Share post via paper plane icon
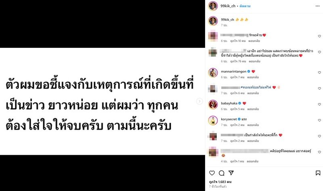Viewport: 323px width, 191px height. [231, 173]
